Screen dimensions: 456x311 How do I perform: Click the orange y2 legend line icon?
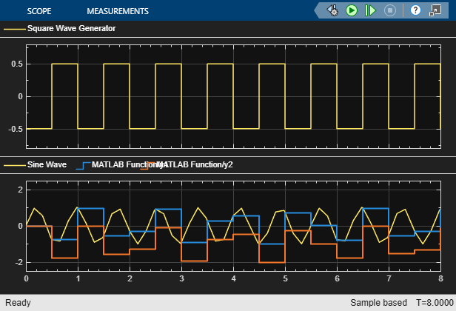148,166
